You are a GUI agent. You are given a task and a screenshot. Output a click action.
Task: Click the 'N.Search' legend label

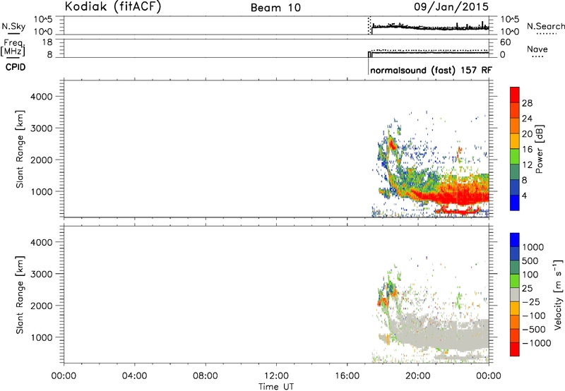[x=545, y=26]
